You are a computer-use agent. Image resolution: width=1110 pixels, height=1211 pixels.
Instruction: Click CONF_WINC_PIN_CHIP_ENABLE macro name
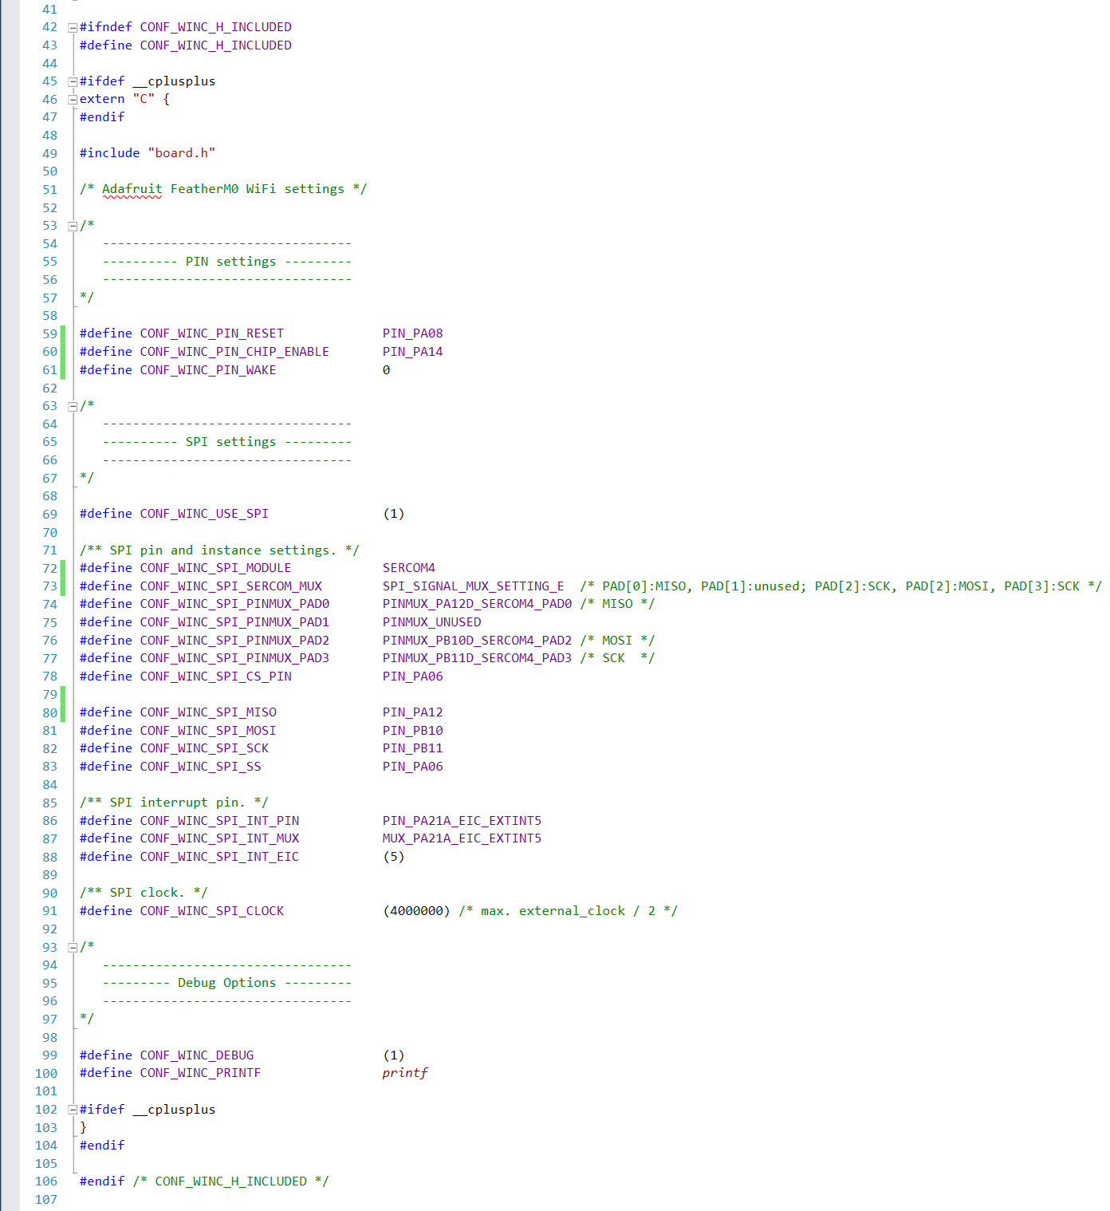[x=234, y=352]
